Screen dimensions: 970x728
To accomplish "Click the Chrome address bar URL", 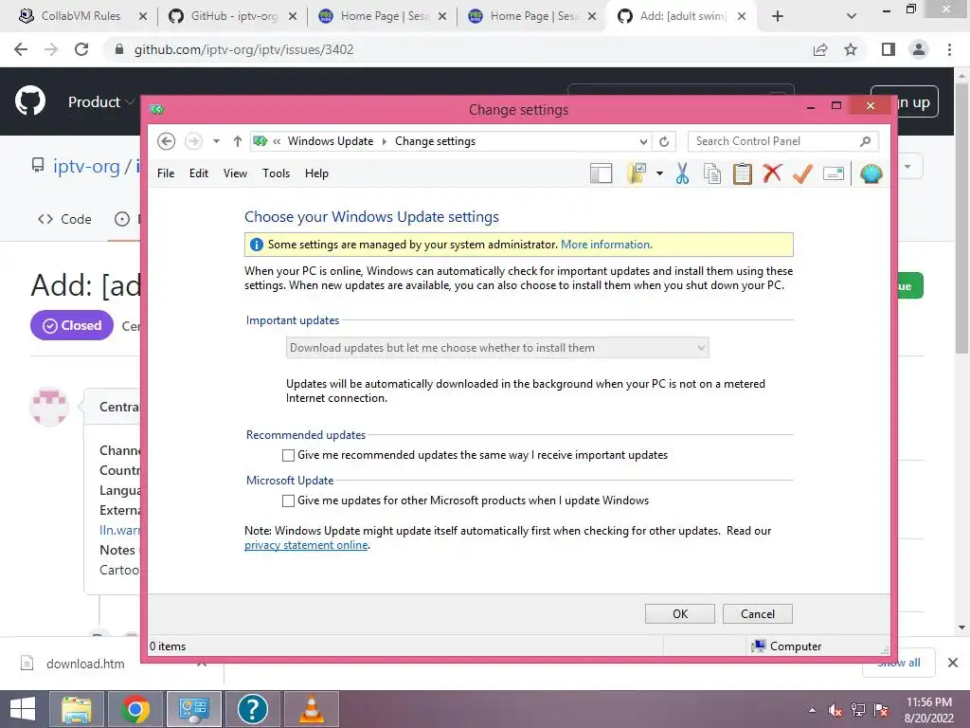I will coord(243,49).
